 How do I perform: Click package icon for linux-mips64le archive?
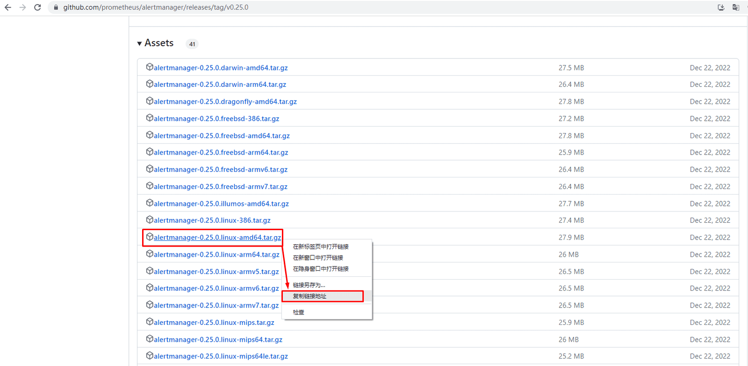point(150,356)
